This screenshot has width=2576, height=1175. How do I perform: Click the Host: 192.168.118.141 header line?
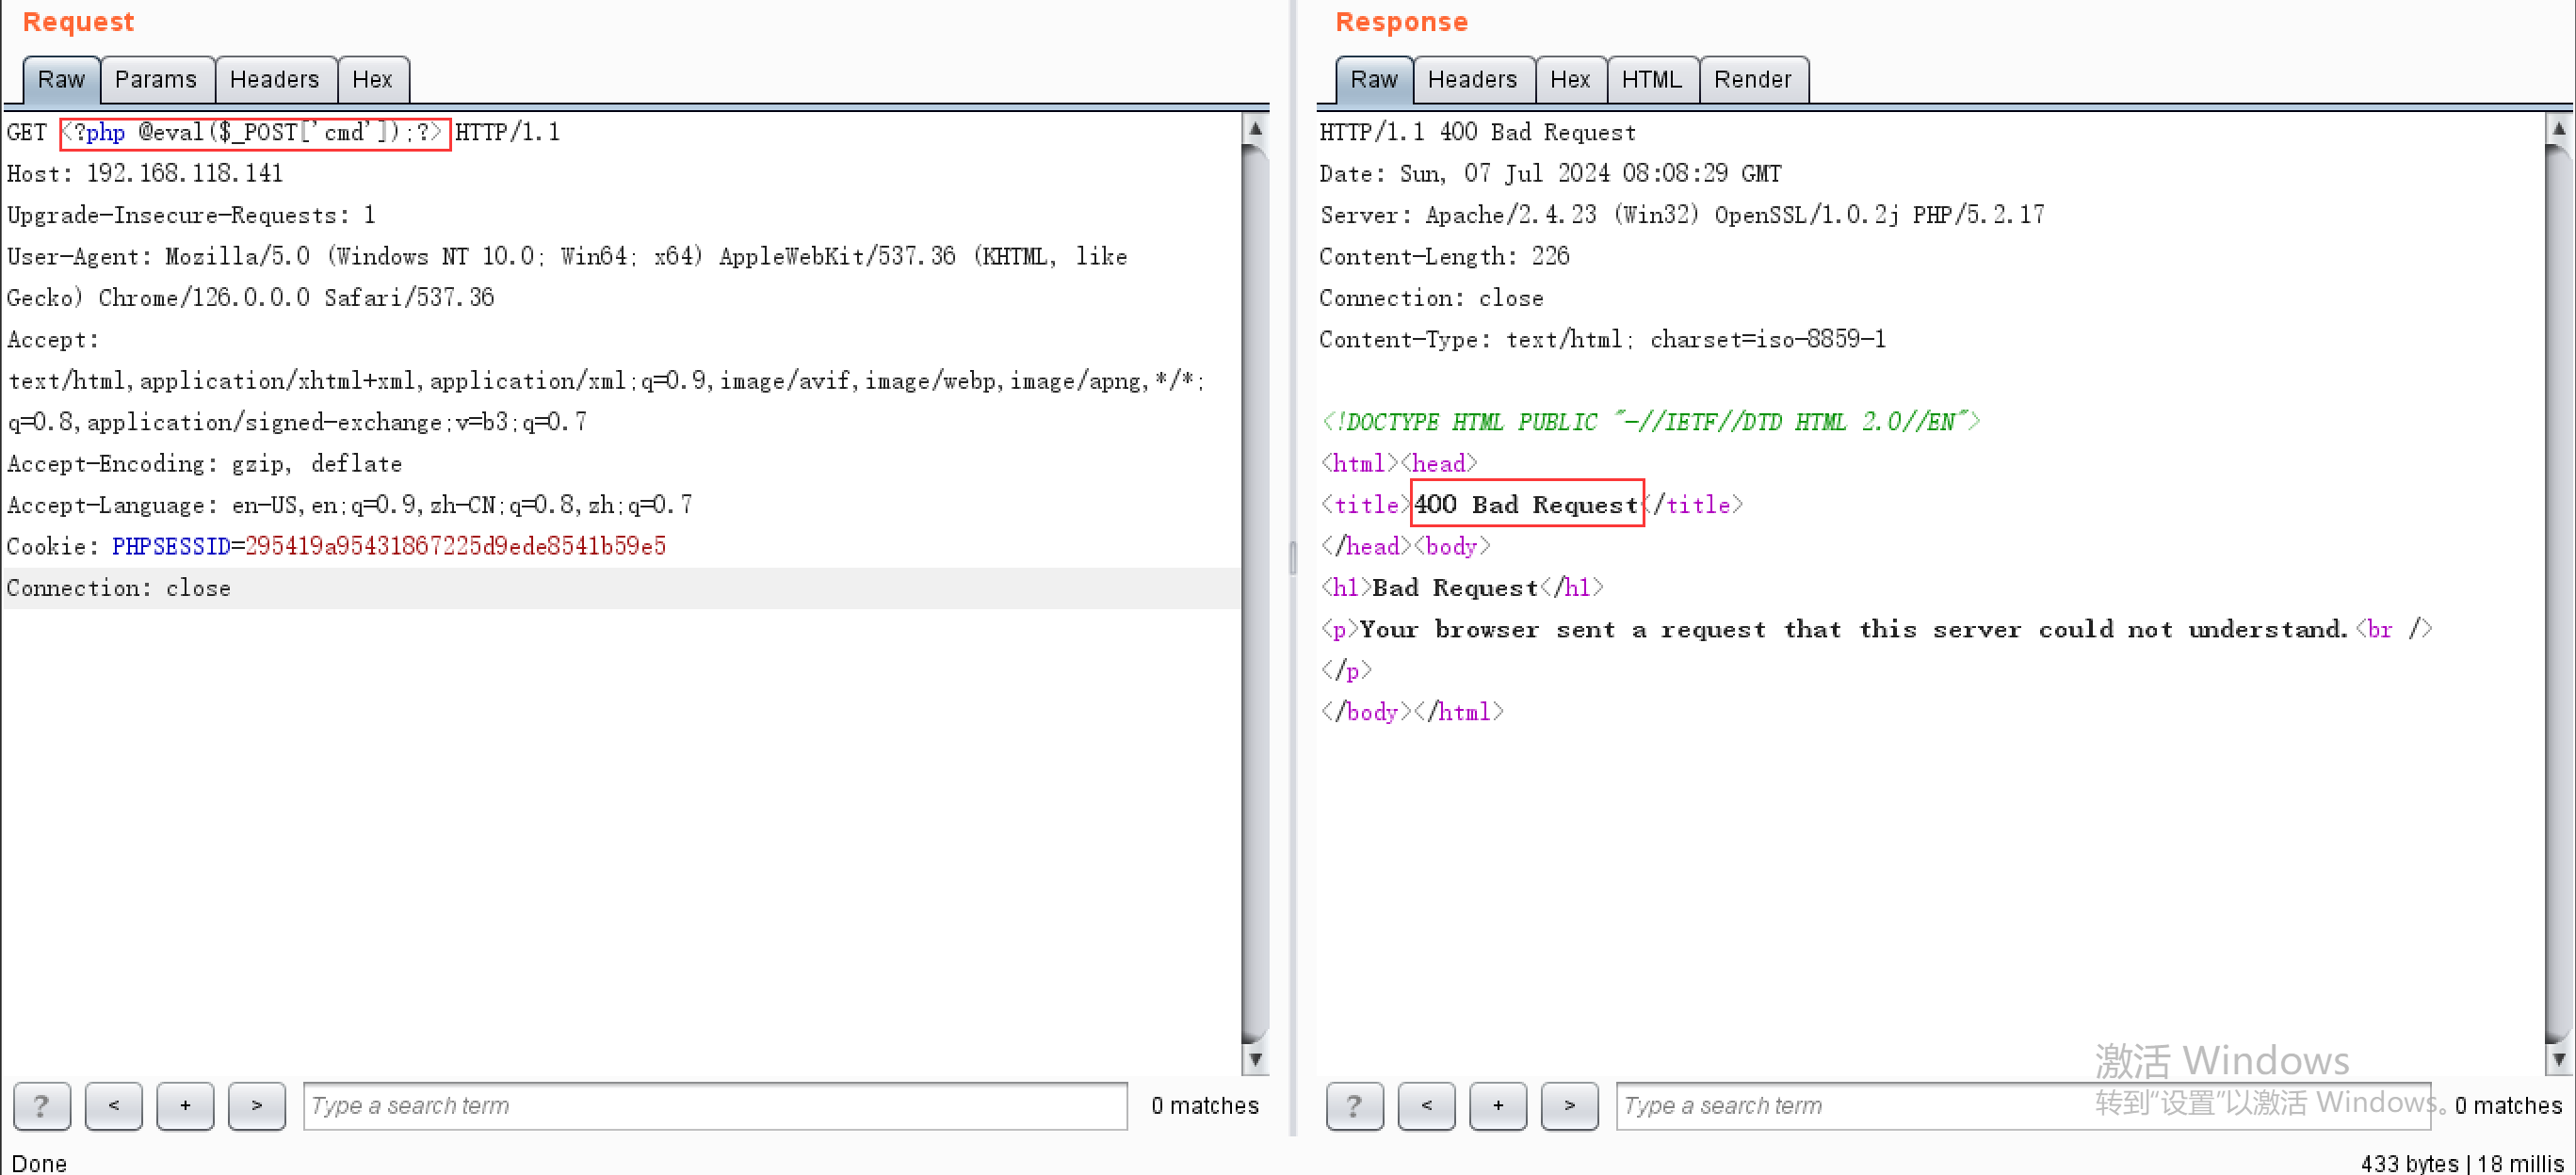(145, 173)
